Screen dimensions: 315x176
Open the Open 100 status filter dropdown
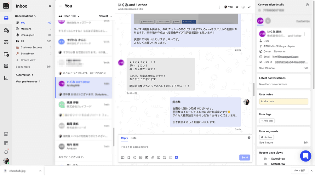[69, 16]
